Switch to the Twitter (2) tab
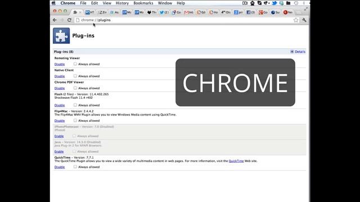The width and height of the screenshot is (360, 202). (x=164, y=12)
